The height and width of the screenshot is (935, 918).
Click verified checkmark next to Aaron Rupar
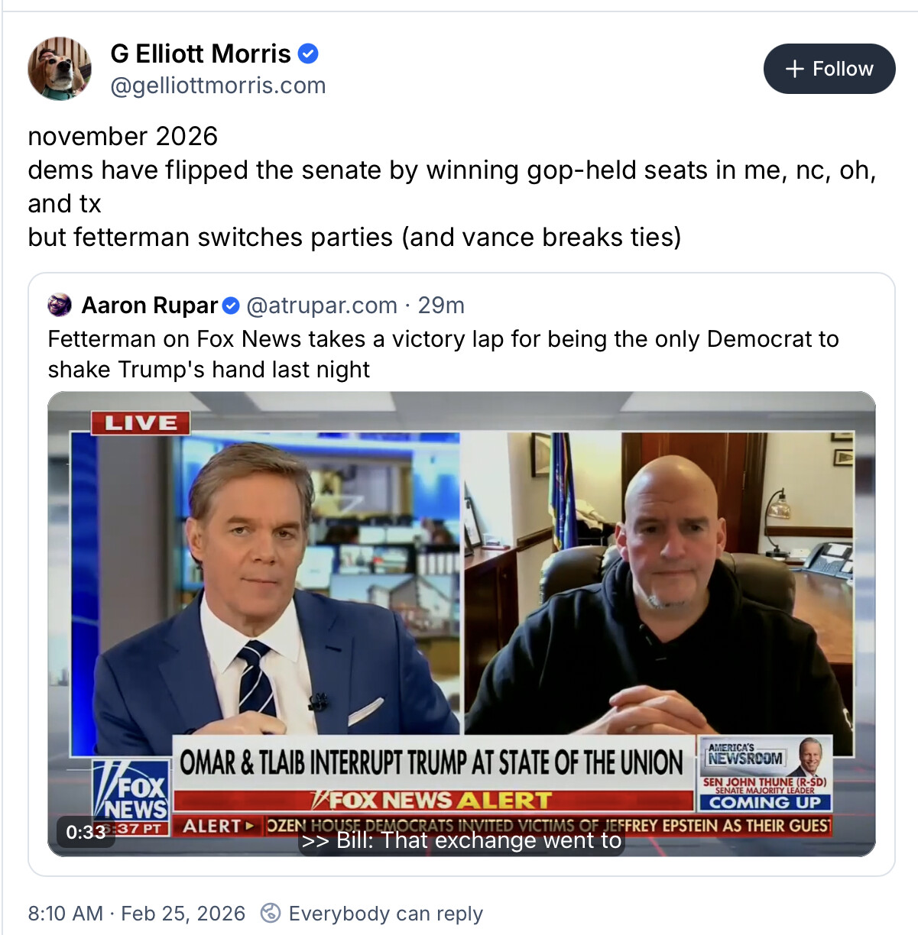pyautogui.click(x=231, y=306)
